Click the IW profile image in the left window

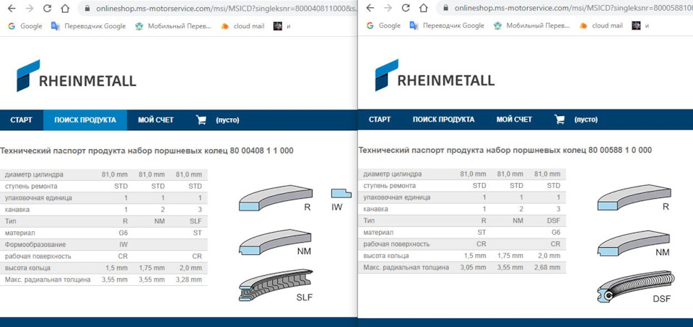[341, 192]
